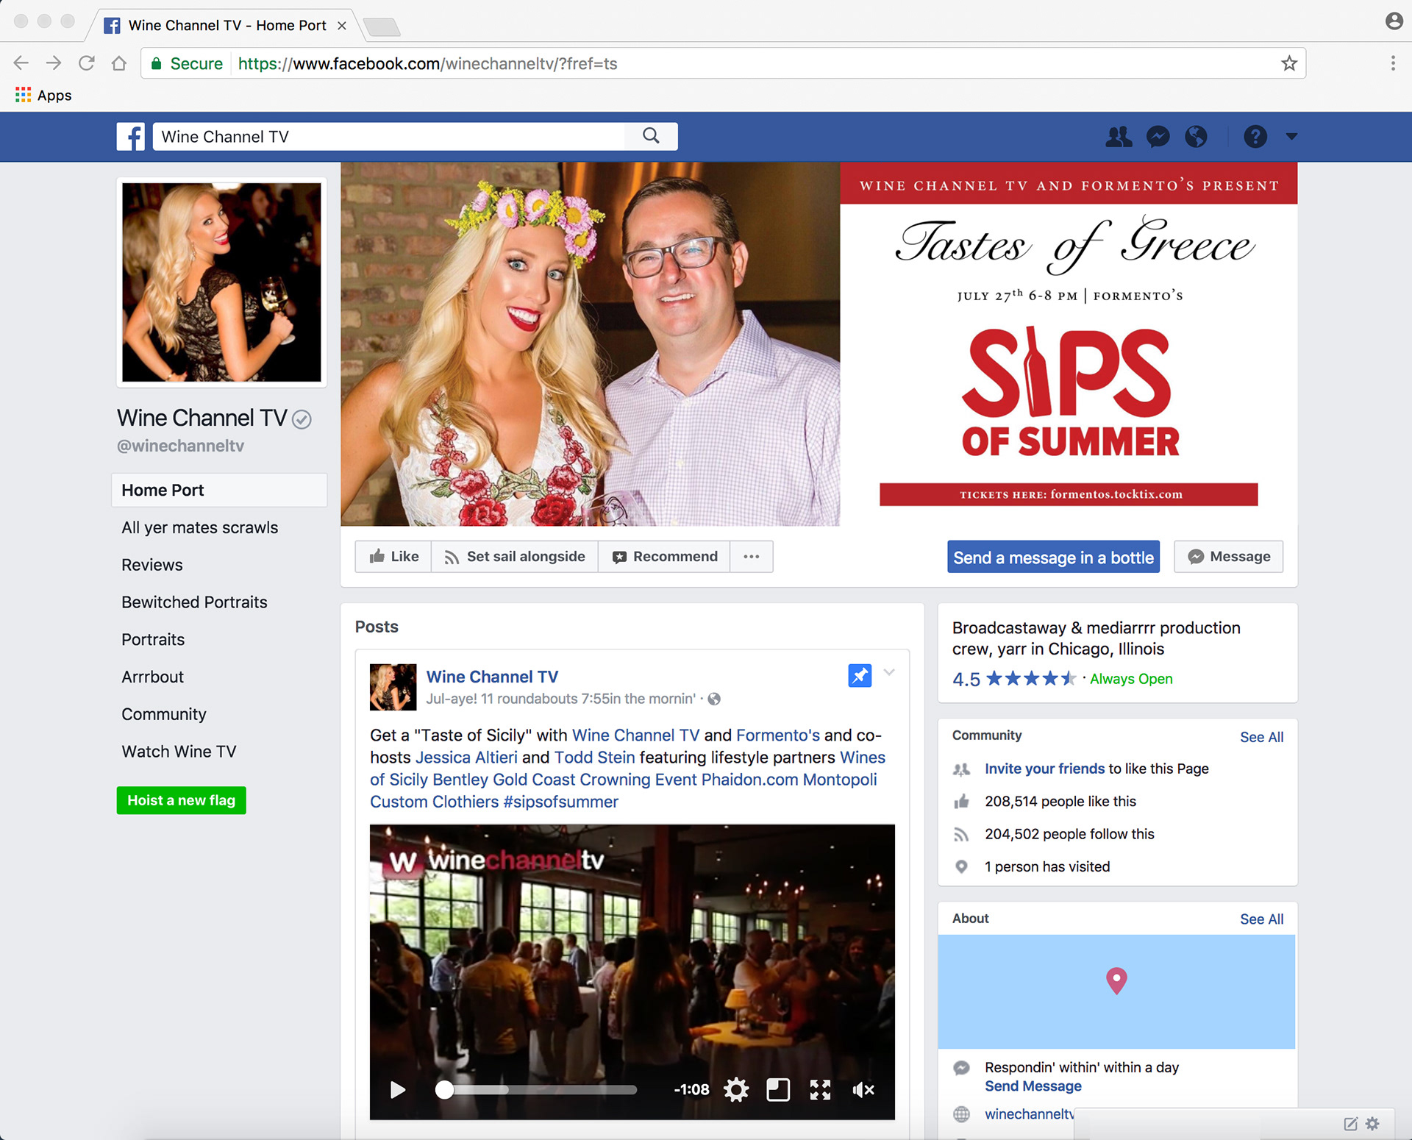Open the Messenger icon in Facebook header
This screenshot has height=1140, width=1412.
[1158, 137]
